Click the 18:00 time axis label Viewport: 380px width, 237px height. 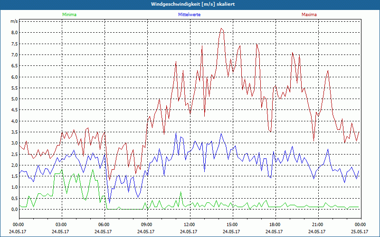(275, 225)
